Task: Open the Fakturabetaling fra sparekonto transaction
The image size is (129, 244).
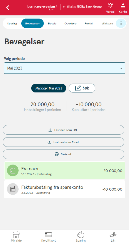Action: pos(64,189)
